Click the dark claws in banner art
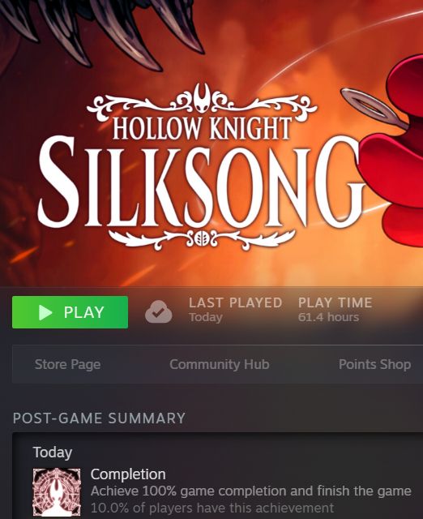423x519 pixels. click(x=106, y=30)
